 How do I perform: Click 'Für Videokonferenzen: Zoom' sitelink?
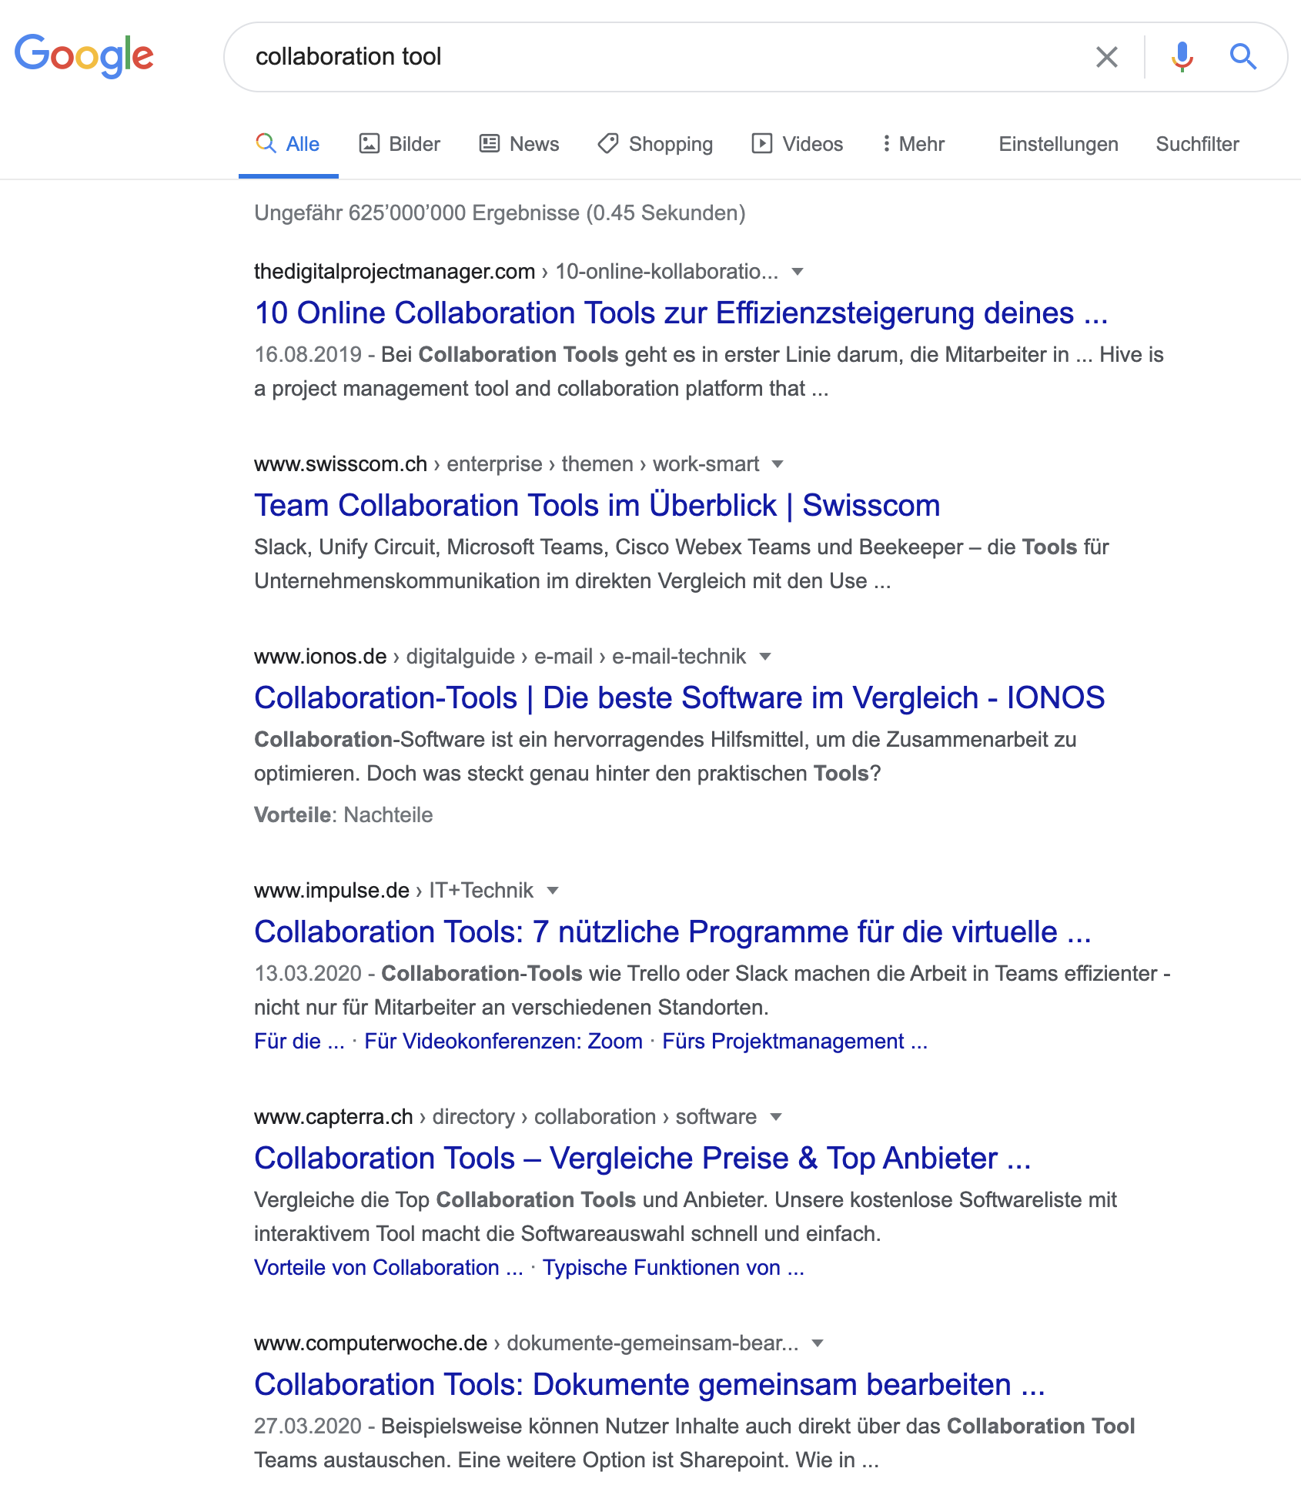503,1042
